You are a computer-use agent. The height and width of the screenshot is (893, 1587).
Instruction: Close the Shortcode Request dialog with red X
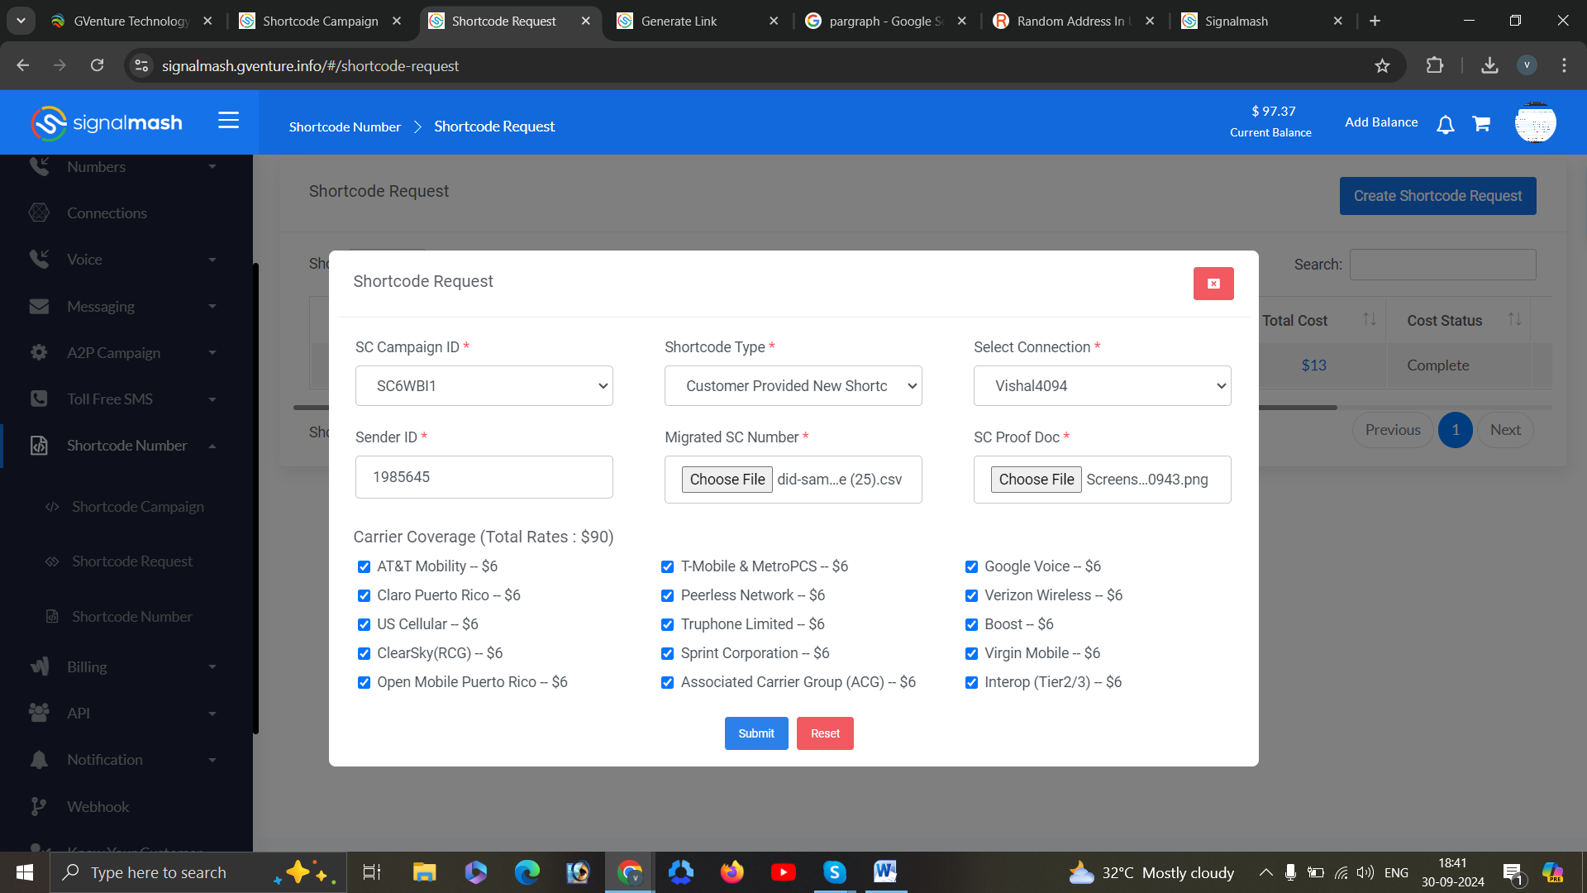click(1213, 284)
